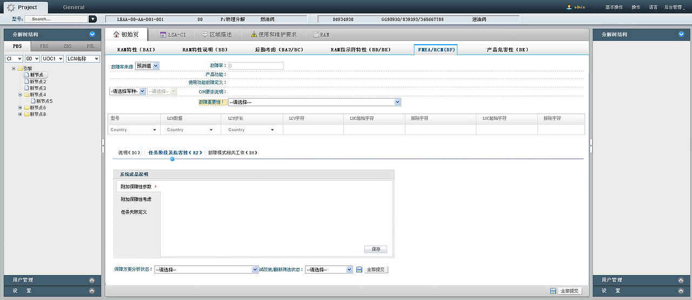Viewport: 692px width, 300px height.
Task: Click the speech bubble icon for 区域描述
Action: (205, 35)
